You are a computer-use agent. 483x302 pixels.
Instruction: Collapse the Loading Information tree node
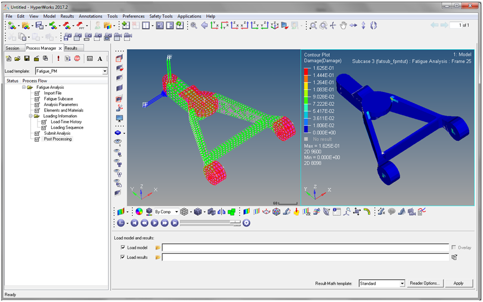click(x=31, y=116)
